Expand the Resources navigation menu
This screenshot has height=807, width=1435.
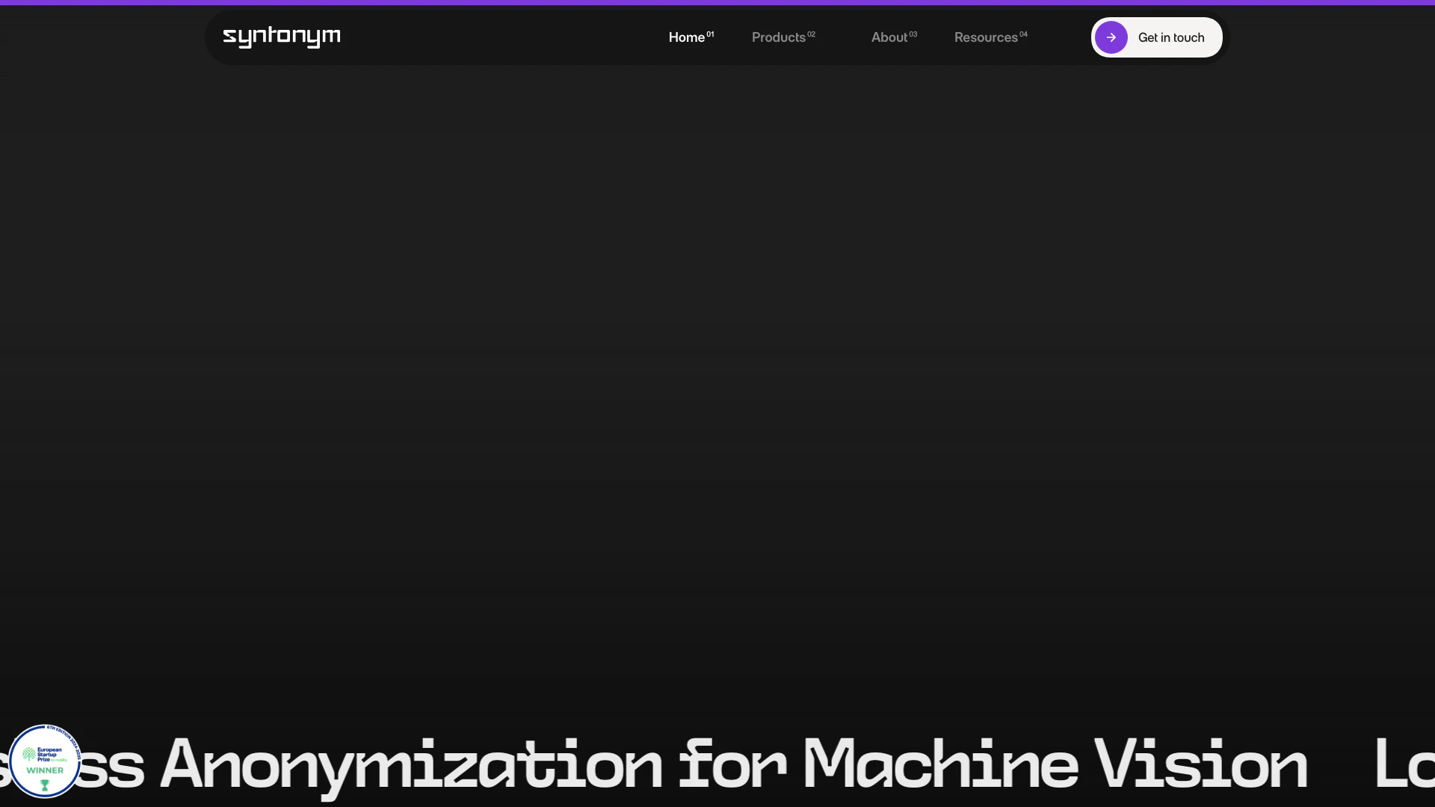(x=985, y=37)
